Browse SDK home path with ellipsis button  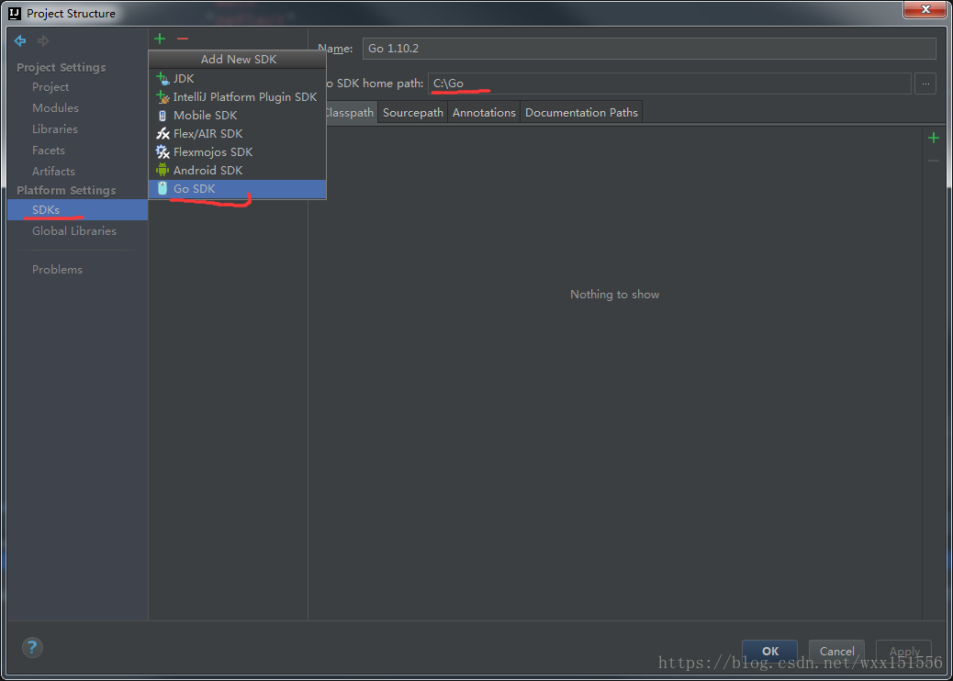[925, 84]
